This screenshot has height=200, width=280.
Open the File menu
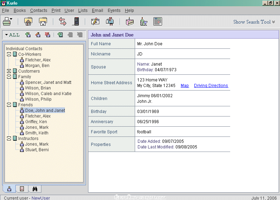(x=6, y=11)
